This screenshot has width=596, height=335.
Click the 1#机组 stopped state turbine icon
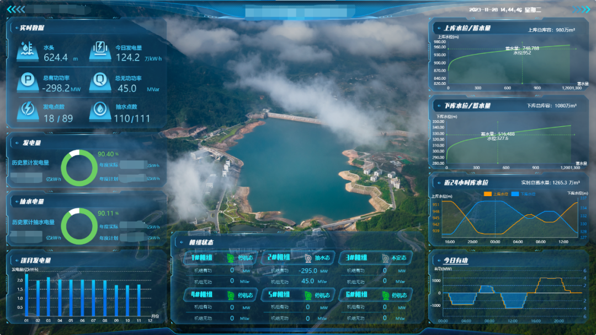(x=231, y=258)
